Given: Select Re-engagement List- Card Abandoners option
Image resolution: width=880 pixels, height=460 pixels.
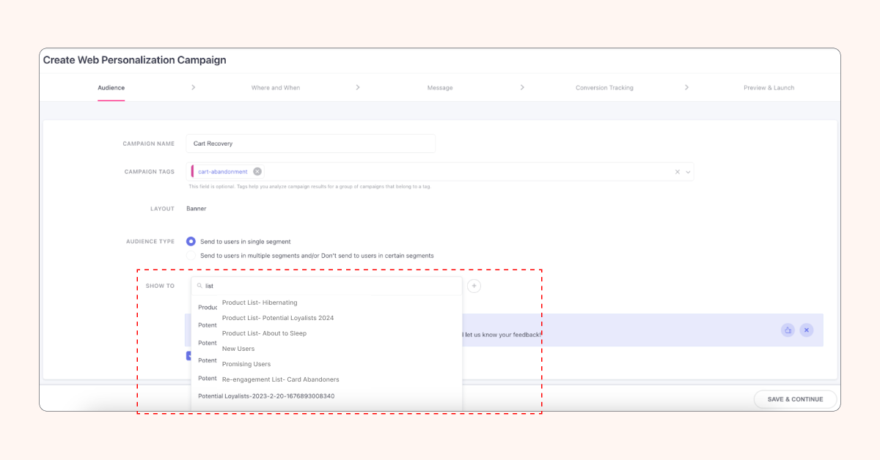Looking at the screenshot, I should pos(280,379).
